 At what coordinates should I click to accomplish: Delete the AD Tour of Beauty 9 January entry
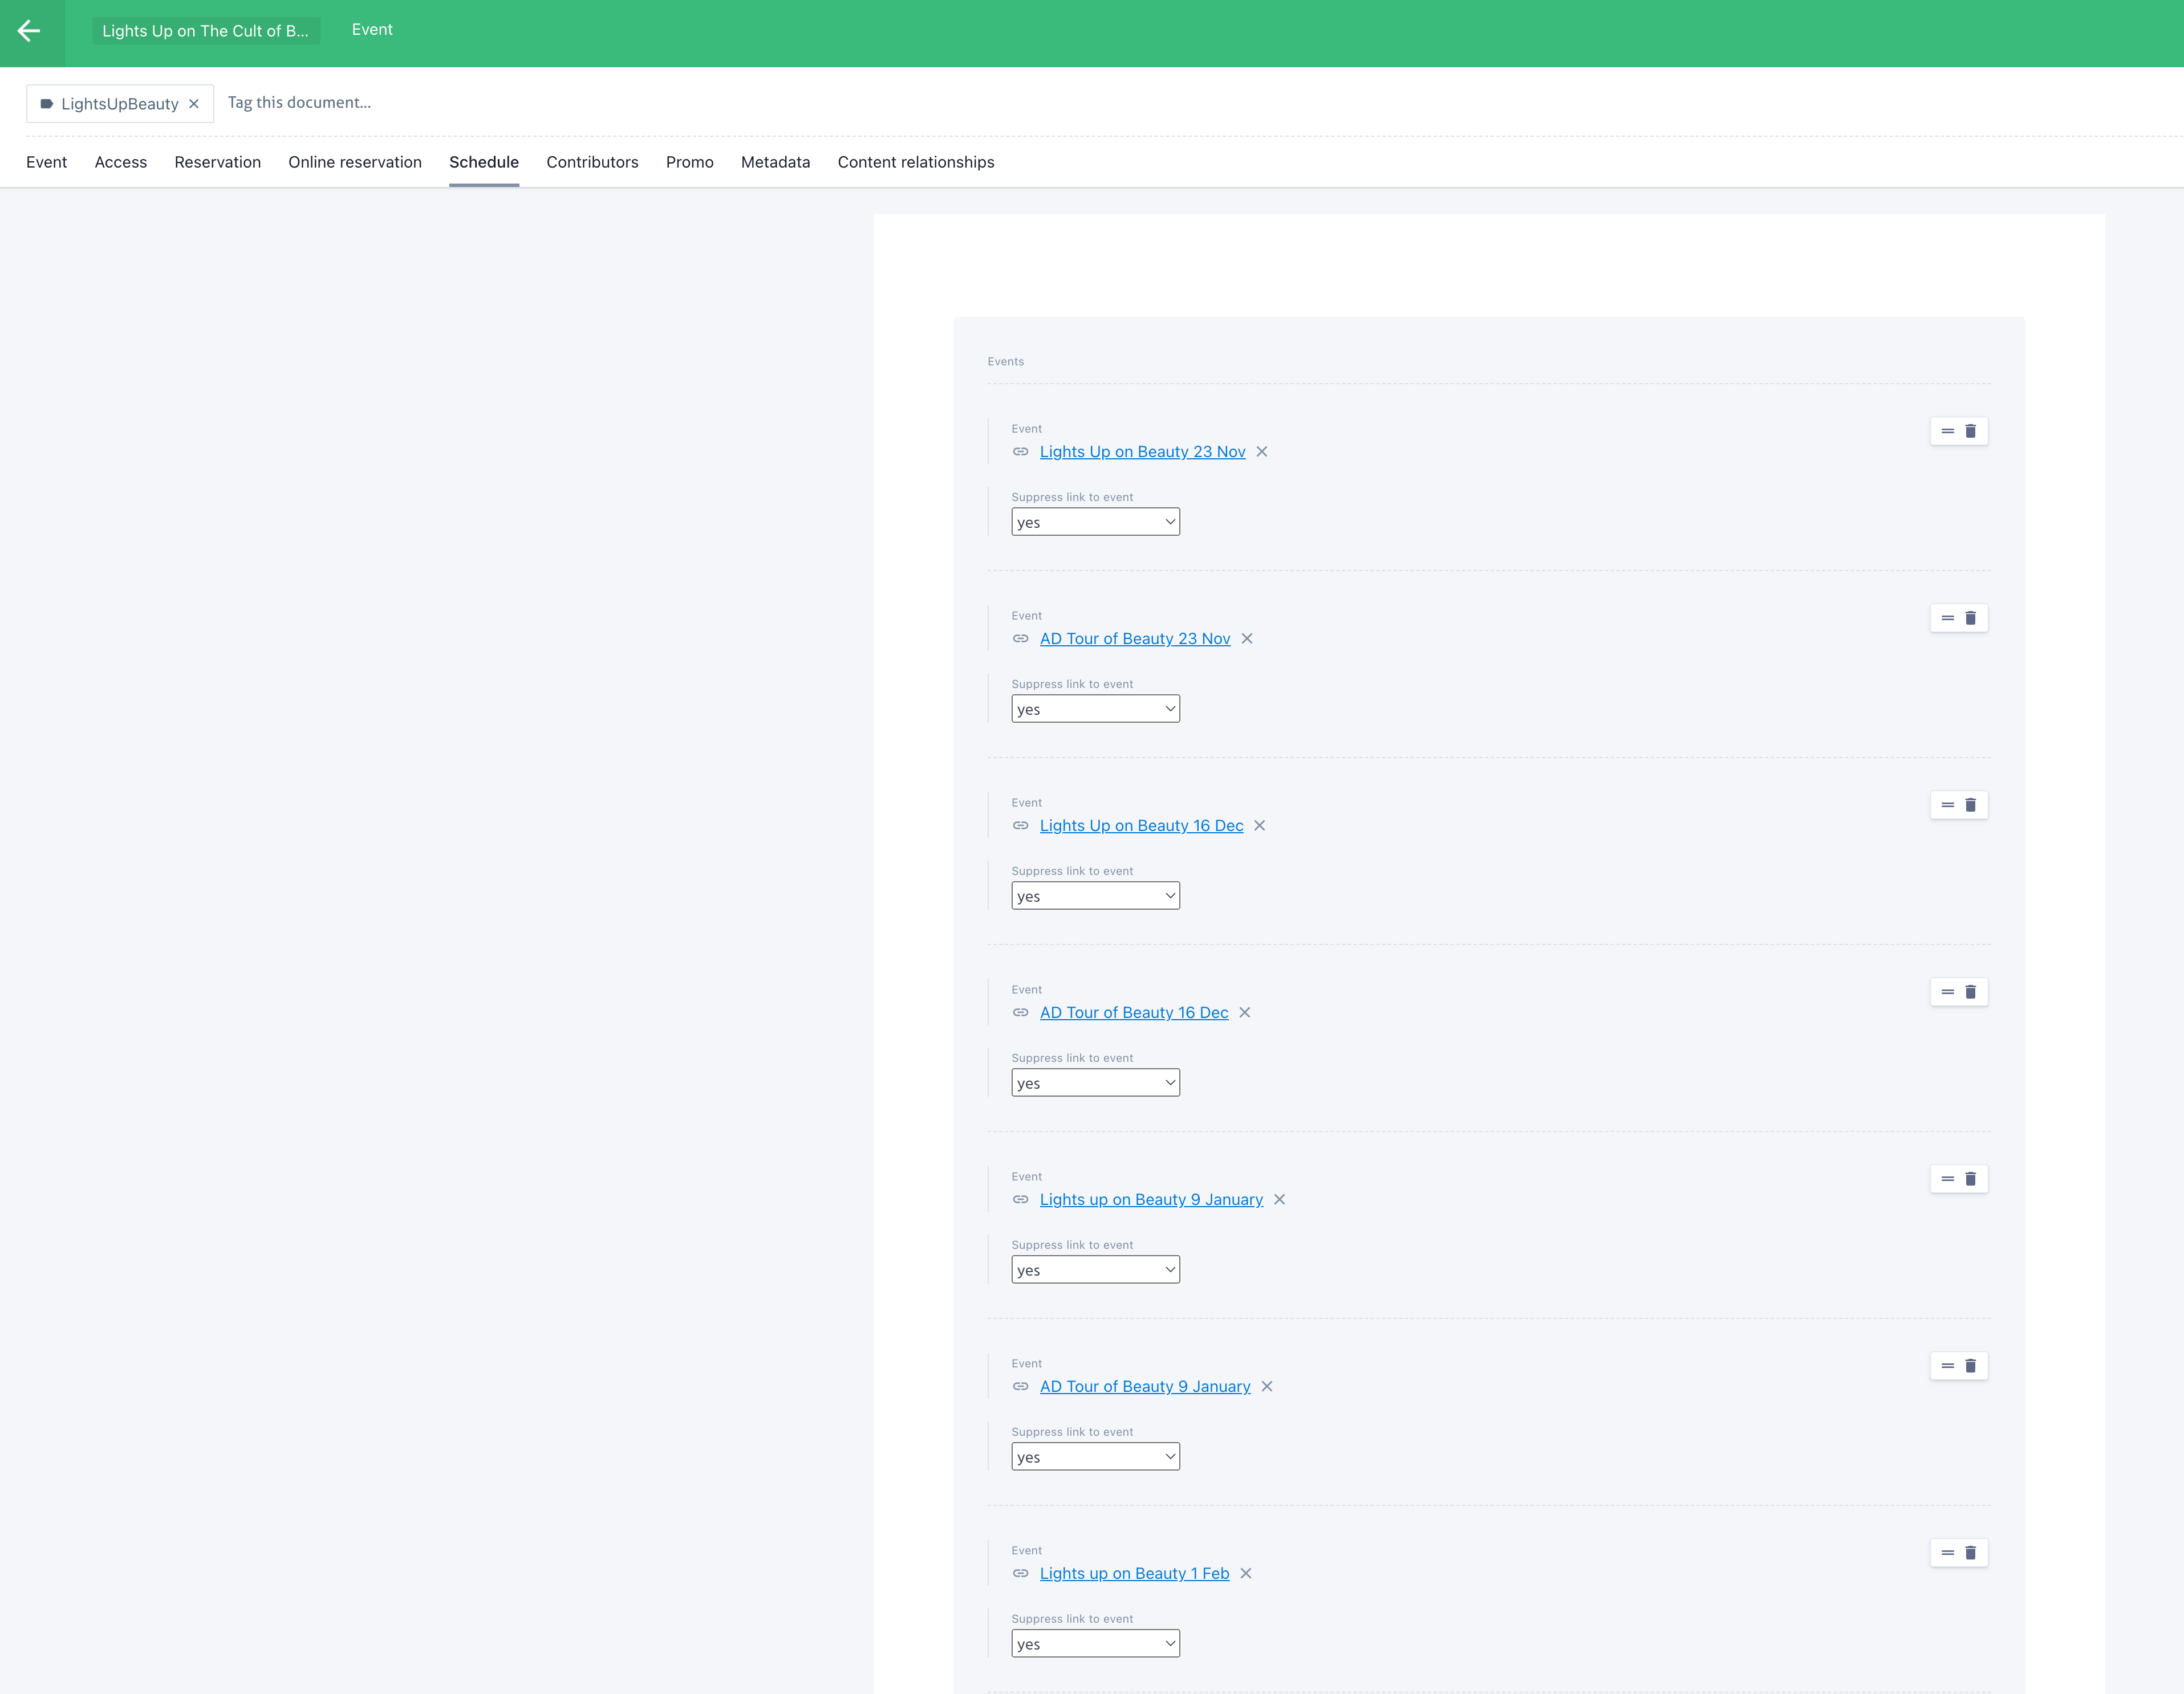[1970, 1365]
